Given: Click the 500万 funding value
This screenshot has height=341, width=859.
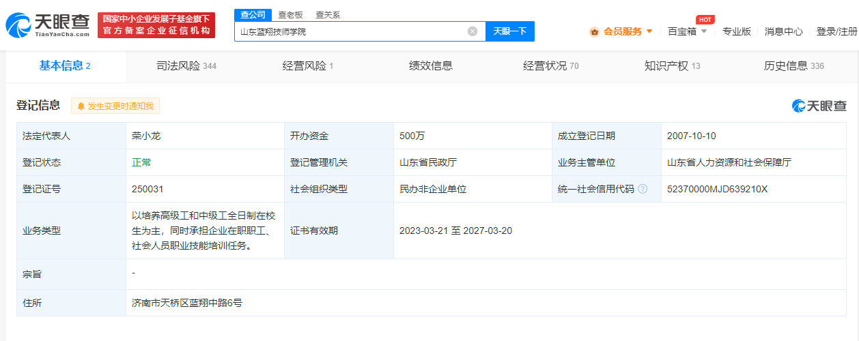Looking at the screenshot, I should click(x=412, y=136).
